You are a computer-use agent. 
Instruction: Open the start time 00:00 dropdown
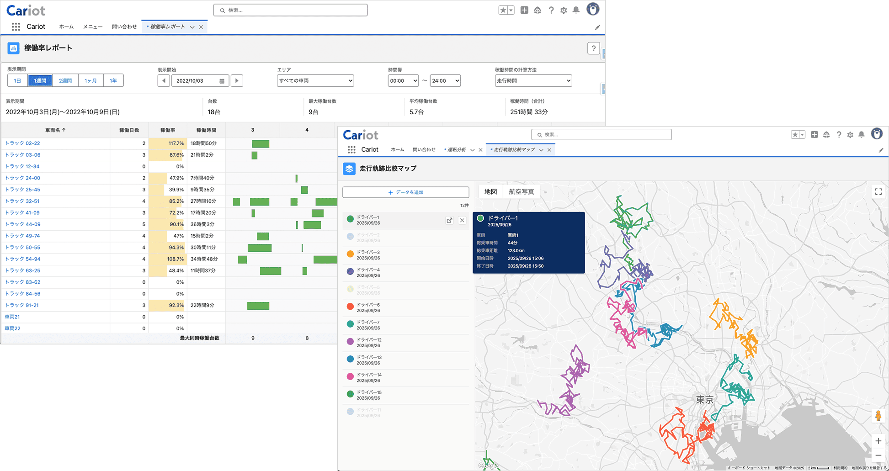click(x=403, y=81)
